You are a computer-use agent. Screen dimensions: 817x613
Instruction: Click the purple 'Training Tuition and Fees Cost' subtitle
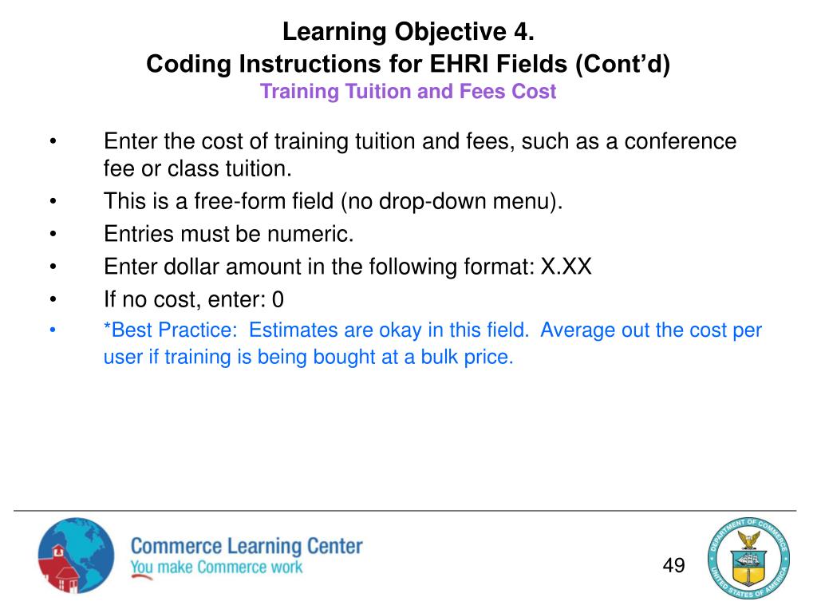408,92
